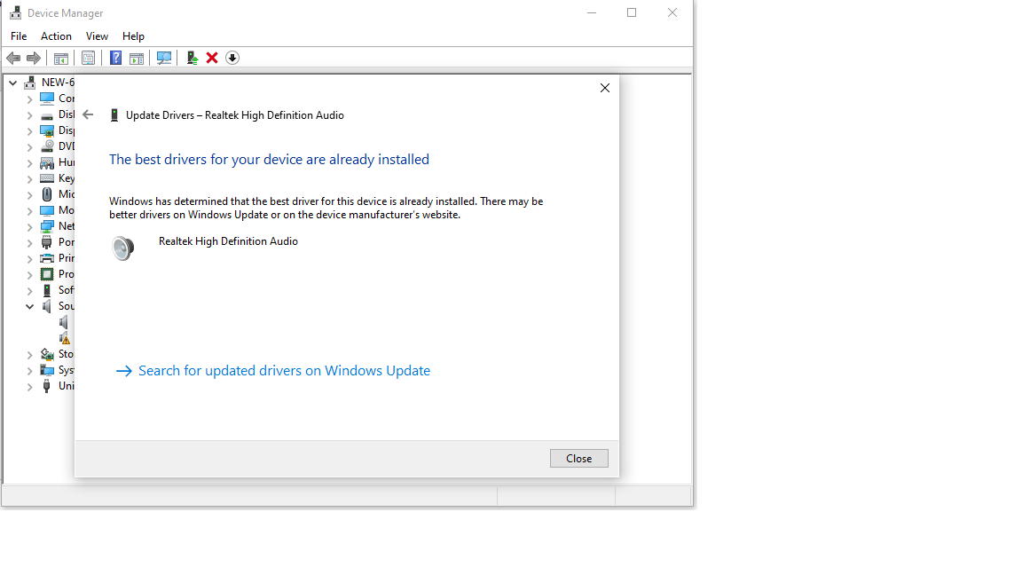Open the Help menu
This screenshot has width=1022, height=575.
133,36
